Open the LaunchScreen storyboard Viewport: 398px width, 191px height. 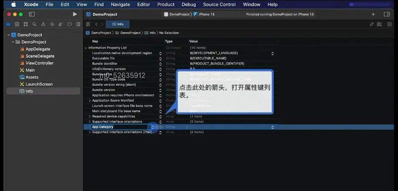click(39, 84)
